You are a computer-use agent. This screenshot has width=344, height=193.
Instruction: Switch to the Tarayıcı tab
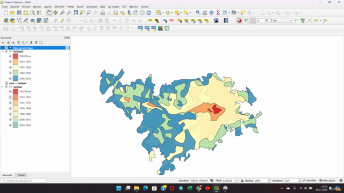pos(21,175)
